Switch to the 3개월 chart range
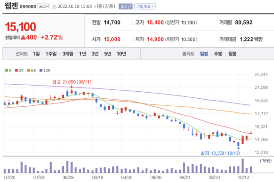Viewport: 274px width, 182px height. (68, 54)
